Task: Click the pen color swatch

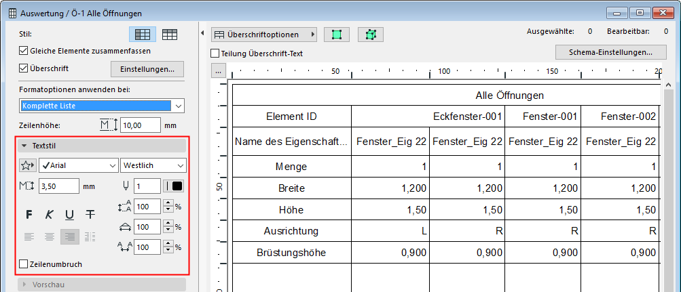Action: click(174, 186)
